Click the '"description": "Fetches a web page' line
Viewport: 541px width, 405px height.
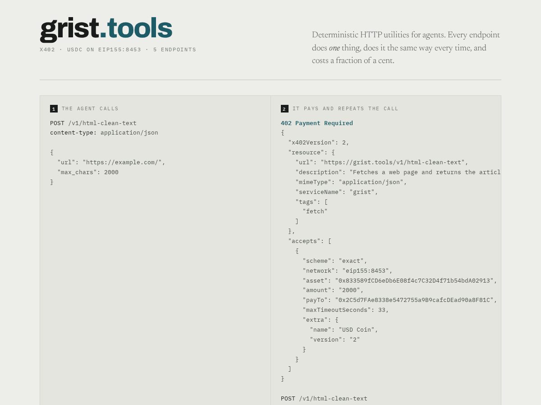[x=398, y=172]
